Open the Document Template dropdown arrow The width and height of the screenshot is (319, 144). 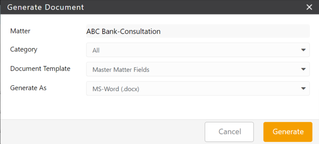(x=303, y=69)
